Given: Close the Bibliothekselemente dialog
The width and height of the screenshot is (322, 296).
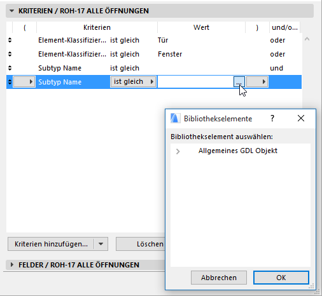Looking at the screenshot, I should [301, 118].
